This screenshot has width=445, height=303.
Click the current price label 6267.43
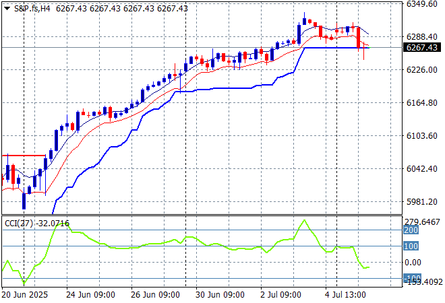421,48
